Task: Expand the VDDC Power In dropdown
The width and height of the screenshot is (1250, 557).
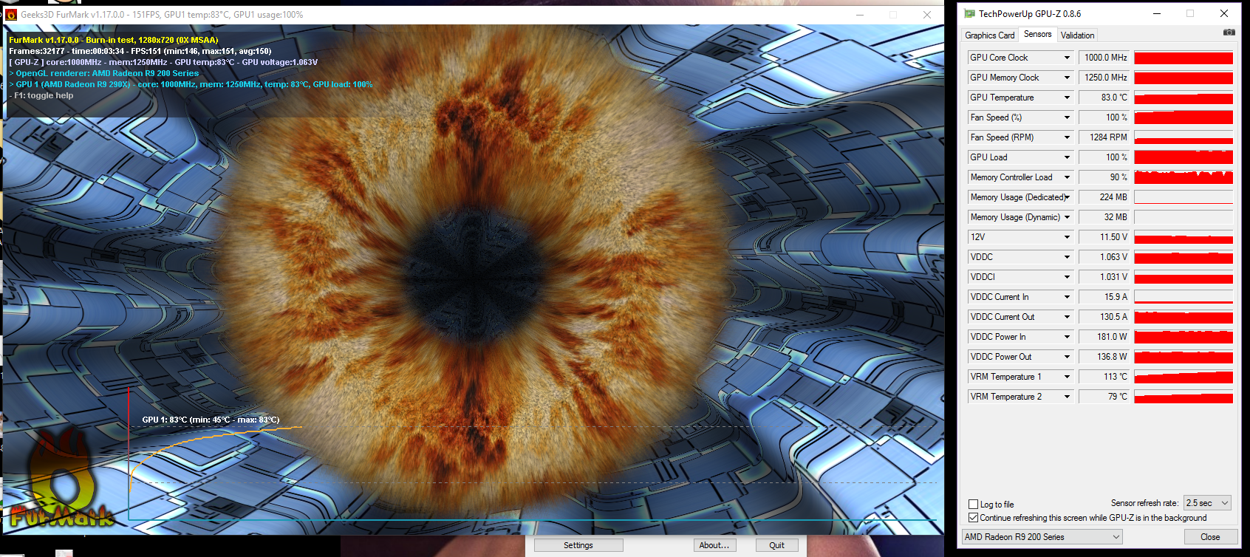Action: click(x=1067, y=337)
